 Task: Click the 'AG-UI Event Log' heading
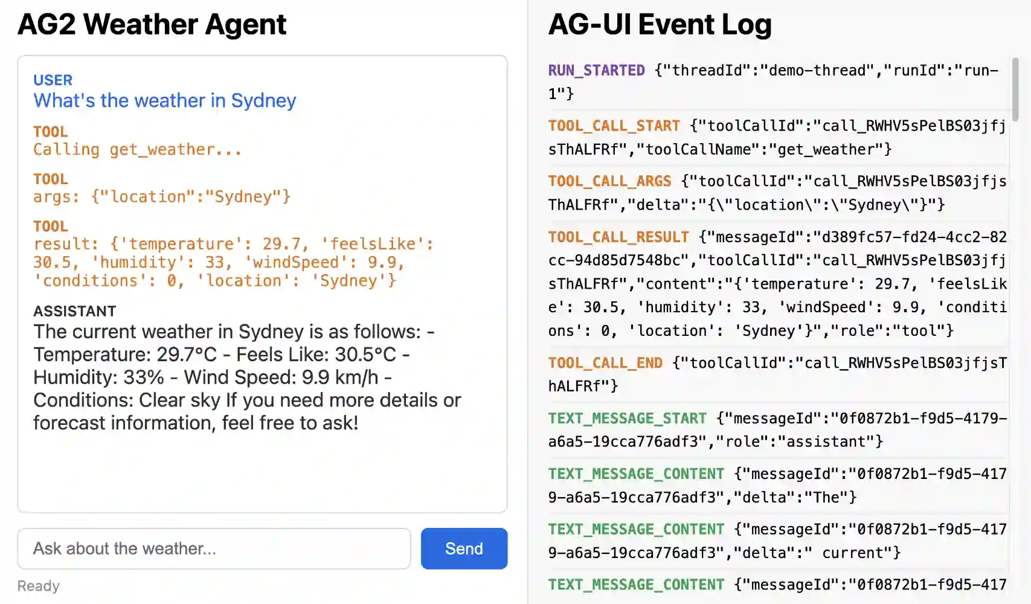pos(660,25)
